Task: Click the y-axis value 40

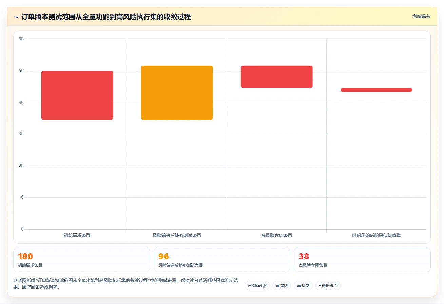Action: (21, 103)
